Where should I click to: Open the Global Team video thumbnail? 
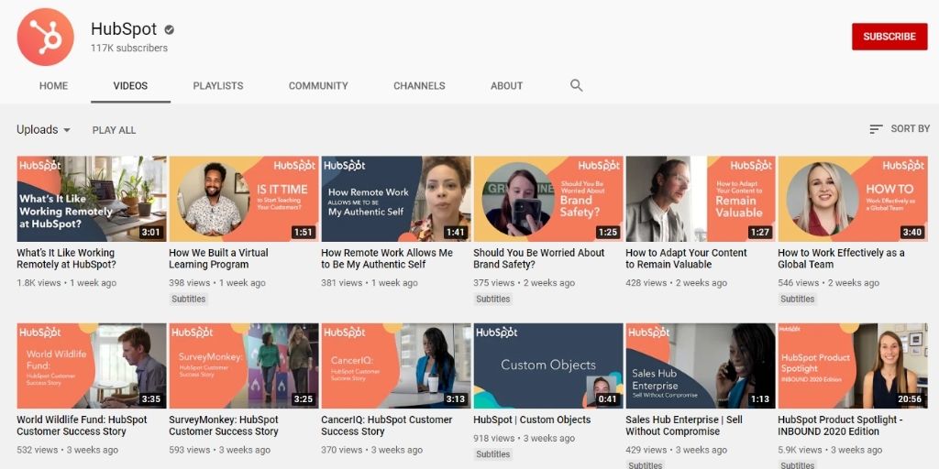[853, 199]
